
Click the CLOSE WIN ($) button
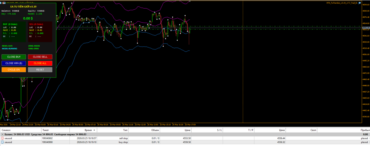click(13, 63)
